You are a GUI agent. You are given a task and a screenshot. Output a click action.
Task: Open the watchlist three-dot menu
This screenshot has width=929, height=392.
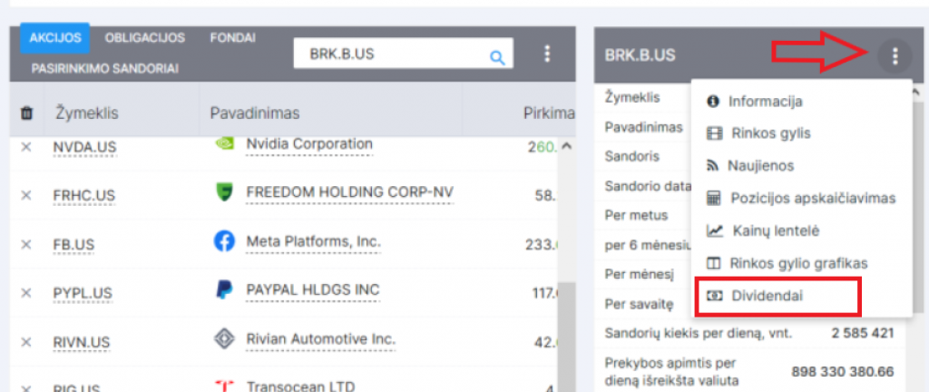547,54
